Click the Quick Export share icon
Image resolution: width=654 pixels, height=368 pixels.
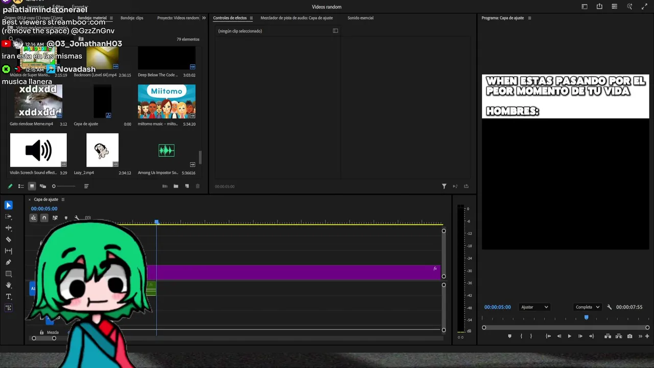tap(599, 7)
